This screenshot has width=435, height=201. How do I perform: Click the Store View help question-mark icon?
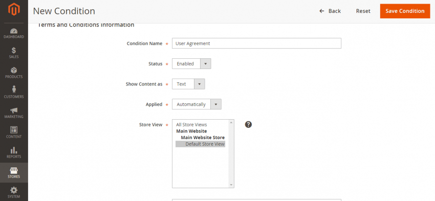coord(248,124)
